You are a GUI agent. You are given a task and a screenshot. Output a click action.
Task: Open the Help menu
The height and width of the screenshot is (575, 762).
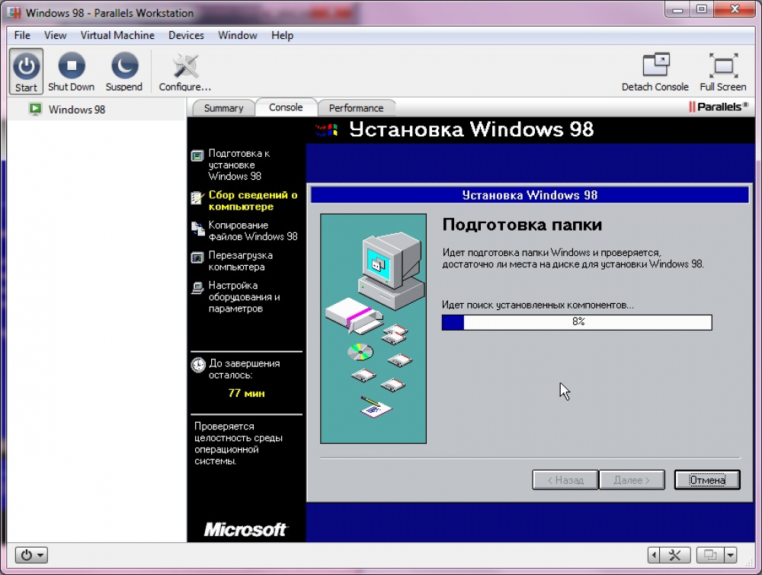click(x=282, y=36)
